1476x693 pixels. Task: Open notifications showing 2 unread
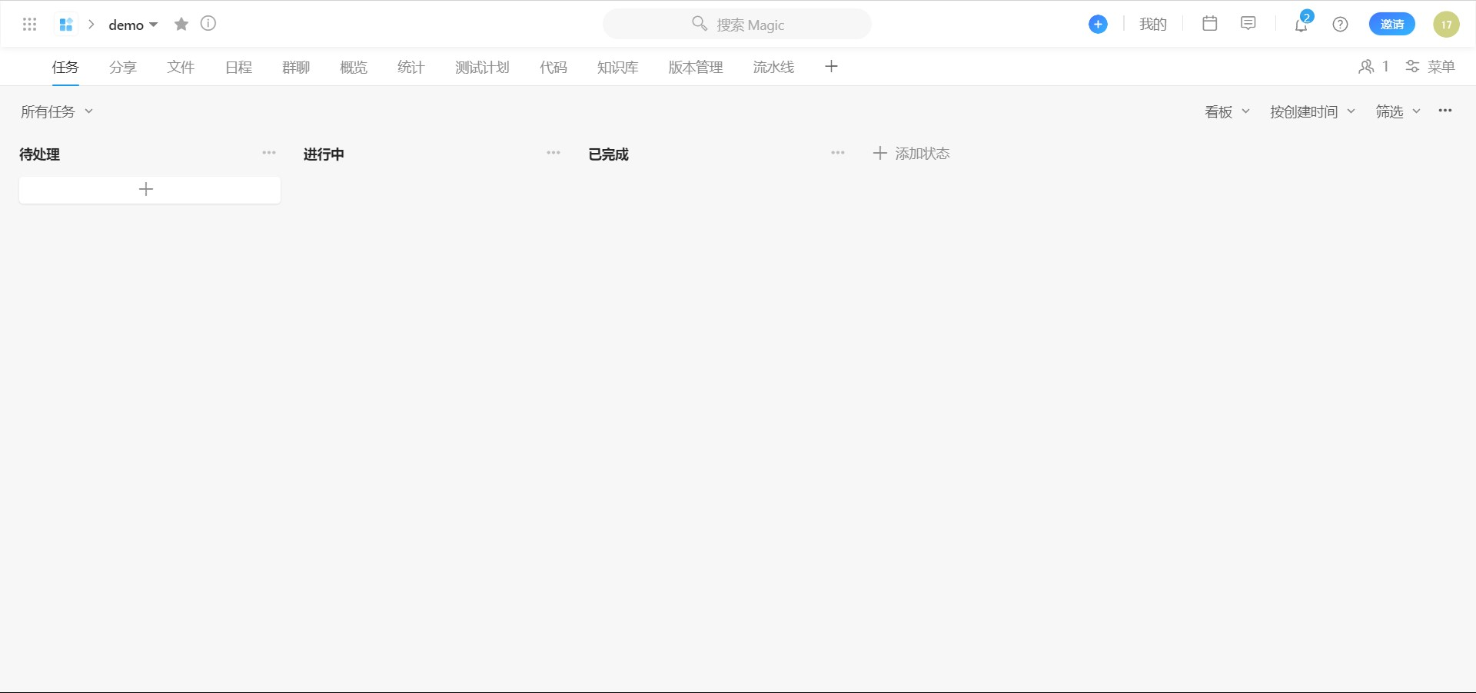1299,25
